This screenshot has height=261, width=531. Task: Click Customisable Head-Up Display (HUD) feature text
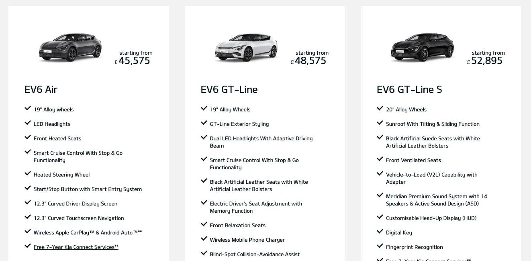(x=431, y=218)
